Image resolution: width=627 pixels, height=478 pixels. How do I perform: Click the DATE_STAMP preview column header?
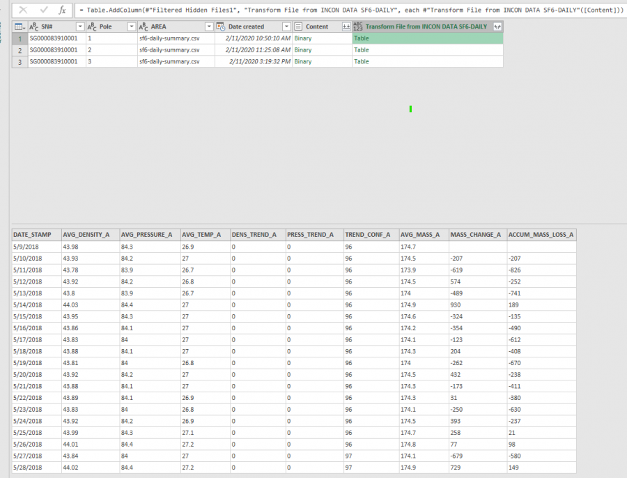point(36,235)
